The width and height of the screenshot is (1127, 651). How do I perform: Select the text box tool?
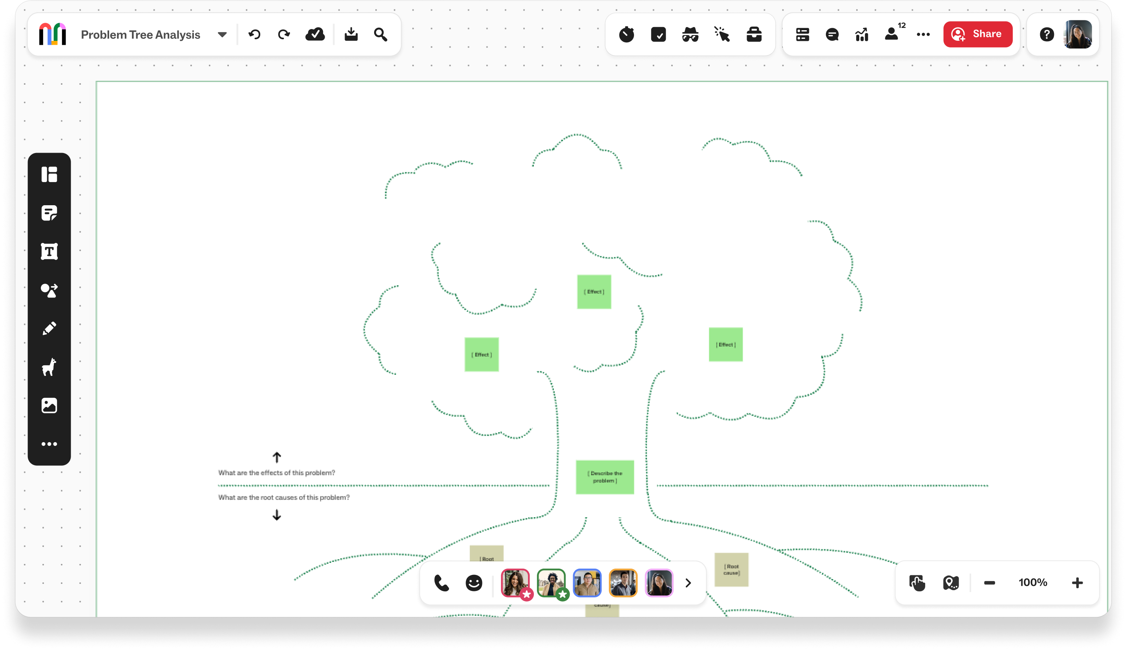point(49,251)
